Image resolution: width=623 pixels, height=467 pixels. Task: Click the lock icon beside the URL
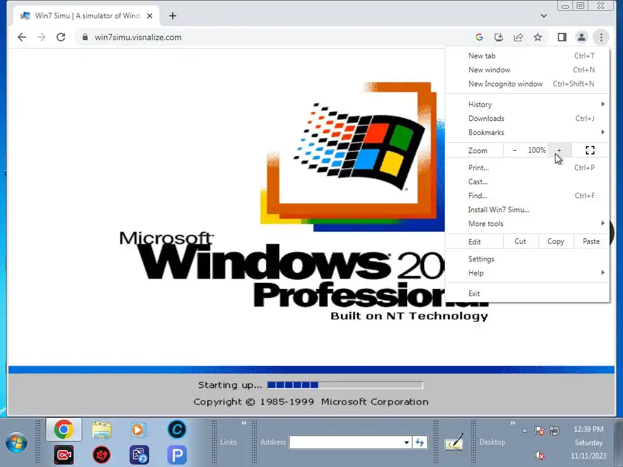point(85,37)
